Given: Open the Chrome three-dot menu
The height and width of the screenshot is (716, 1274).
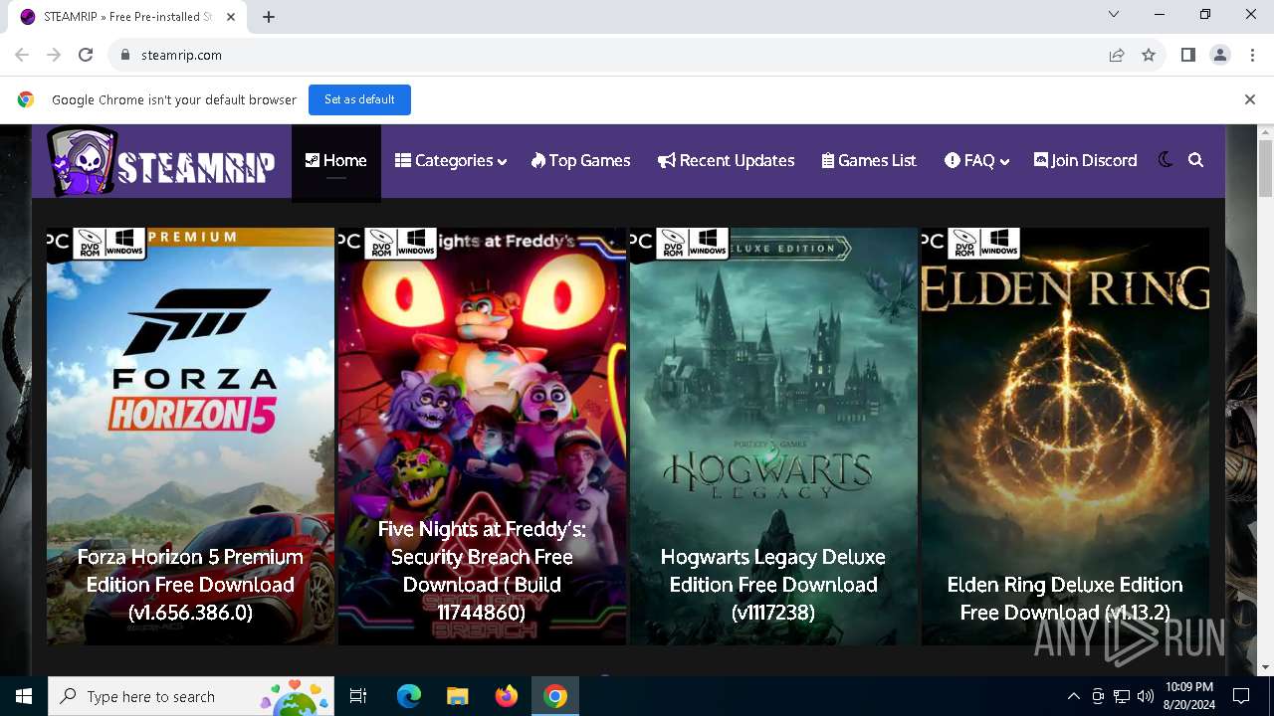Looking at the screenshot, I should pos(1252,55).
